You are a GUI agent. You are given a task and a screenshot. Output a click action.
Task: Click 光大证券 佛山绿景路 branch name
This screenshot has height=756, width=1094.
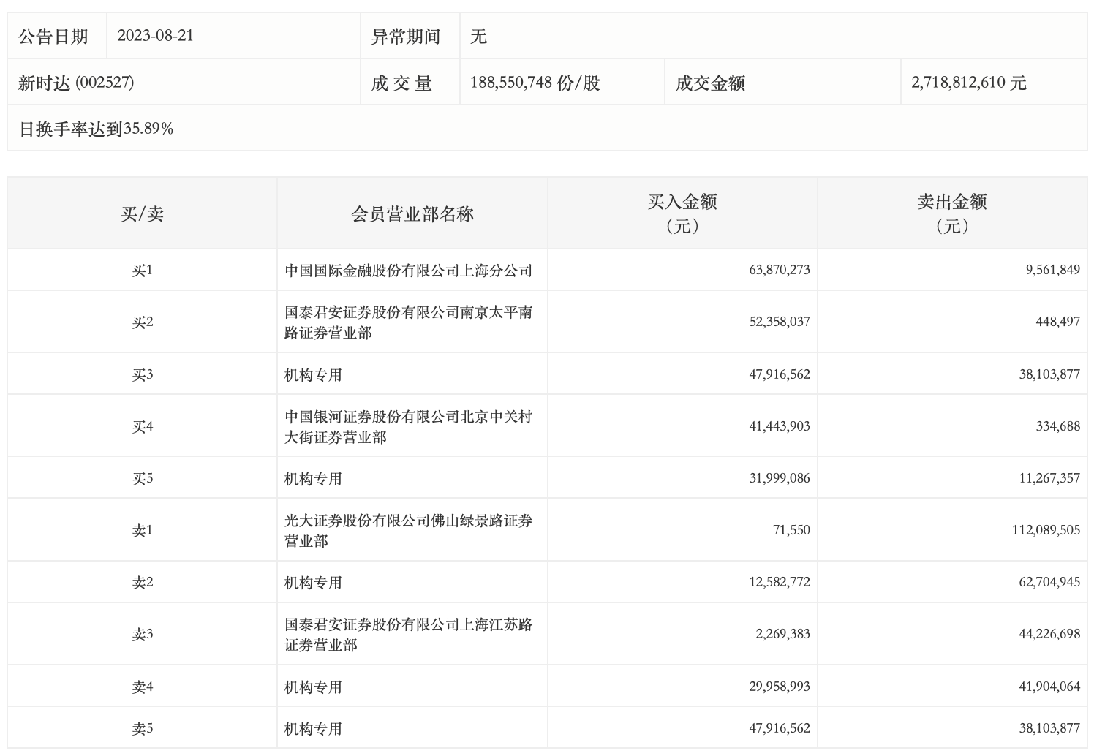408,531
